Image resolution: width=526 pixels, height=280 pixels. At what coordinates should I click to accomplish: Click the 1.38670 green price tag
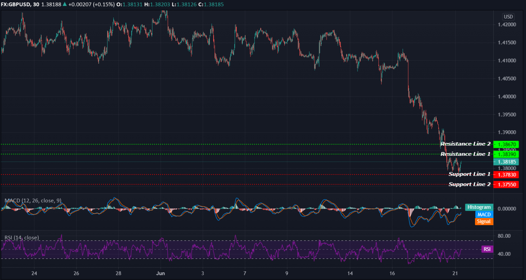click(506, 145)
